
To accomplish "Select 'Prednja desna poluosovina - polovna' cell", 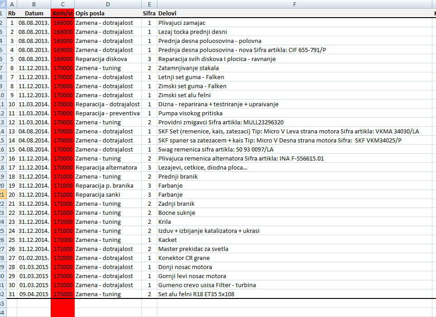I will 294,41.
